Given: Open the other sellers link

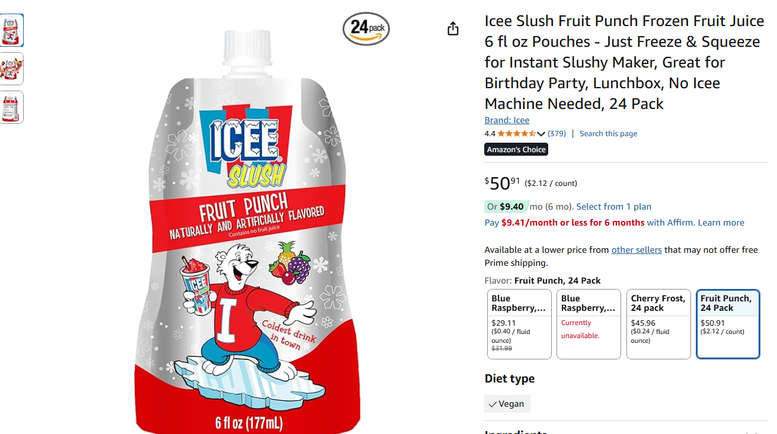Looking at the screenshot, I should [636, 250].
